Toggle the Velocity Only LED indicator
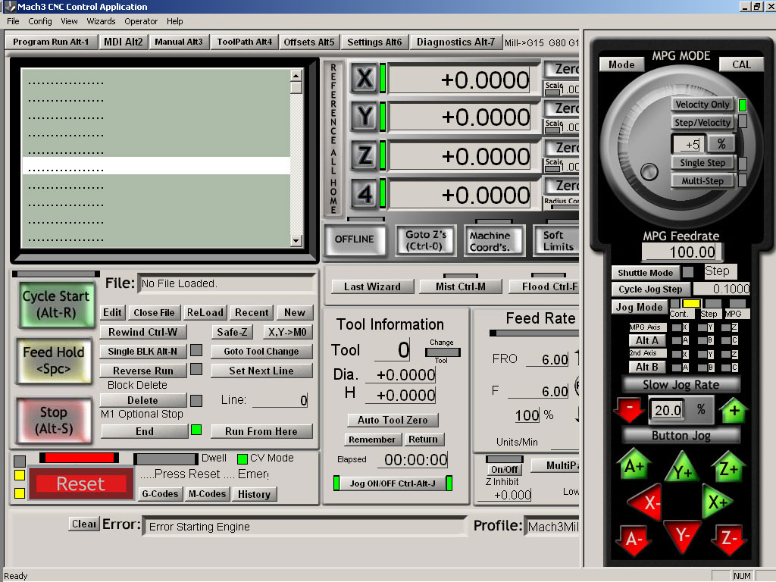Viewport: 776px width, 582px height. click(x=743, y=105)
